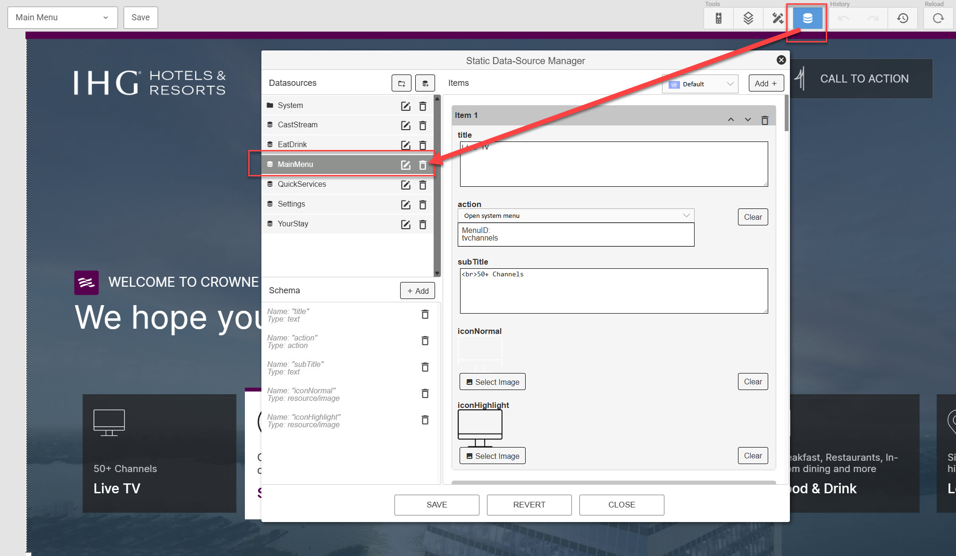Open the layers tool icon
Image resolution: width=956 pixels, height=556 pixels.
pos(748,18)
